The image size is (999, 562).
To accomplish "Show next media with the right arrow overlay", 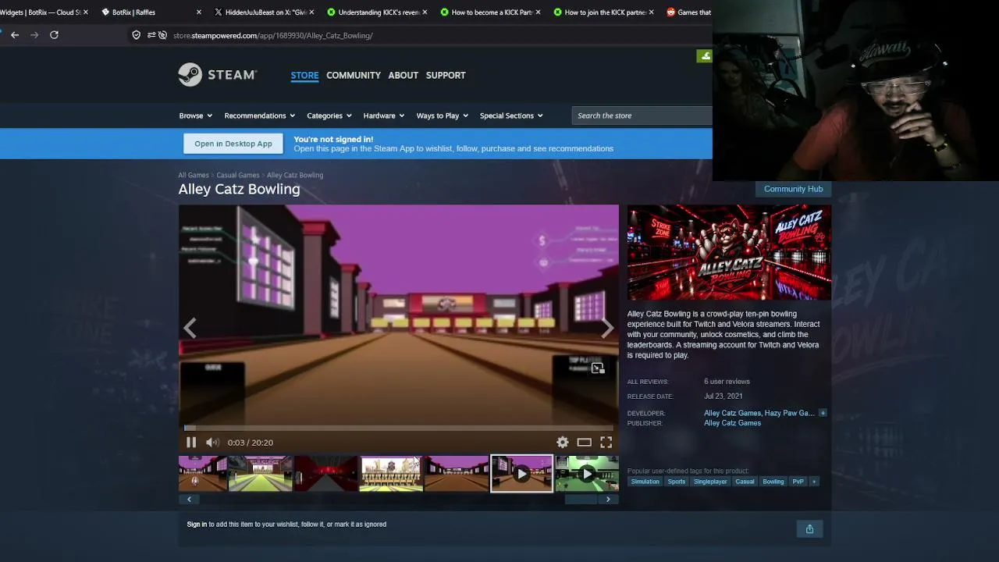I will click(607, 328).
